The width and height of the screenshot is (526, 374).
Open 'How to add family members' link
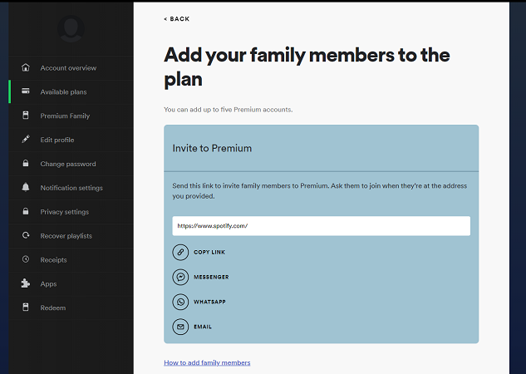(x=207, y=362)
